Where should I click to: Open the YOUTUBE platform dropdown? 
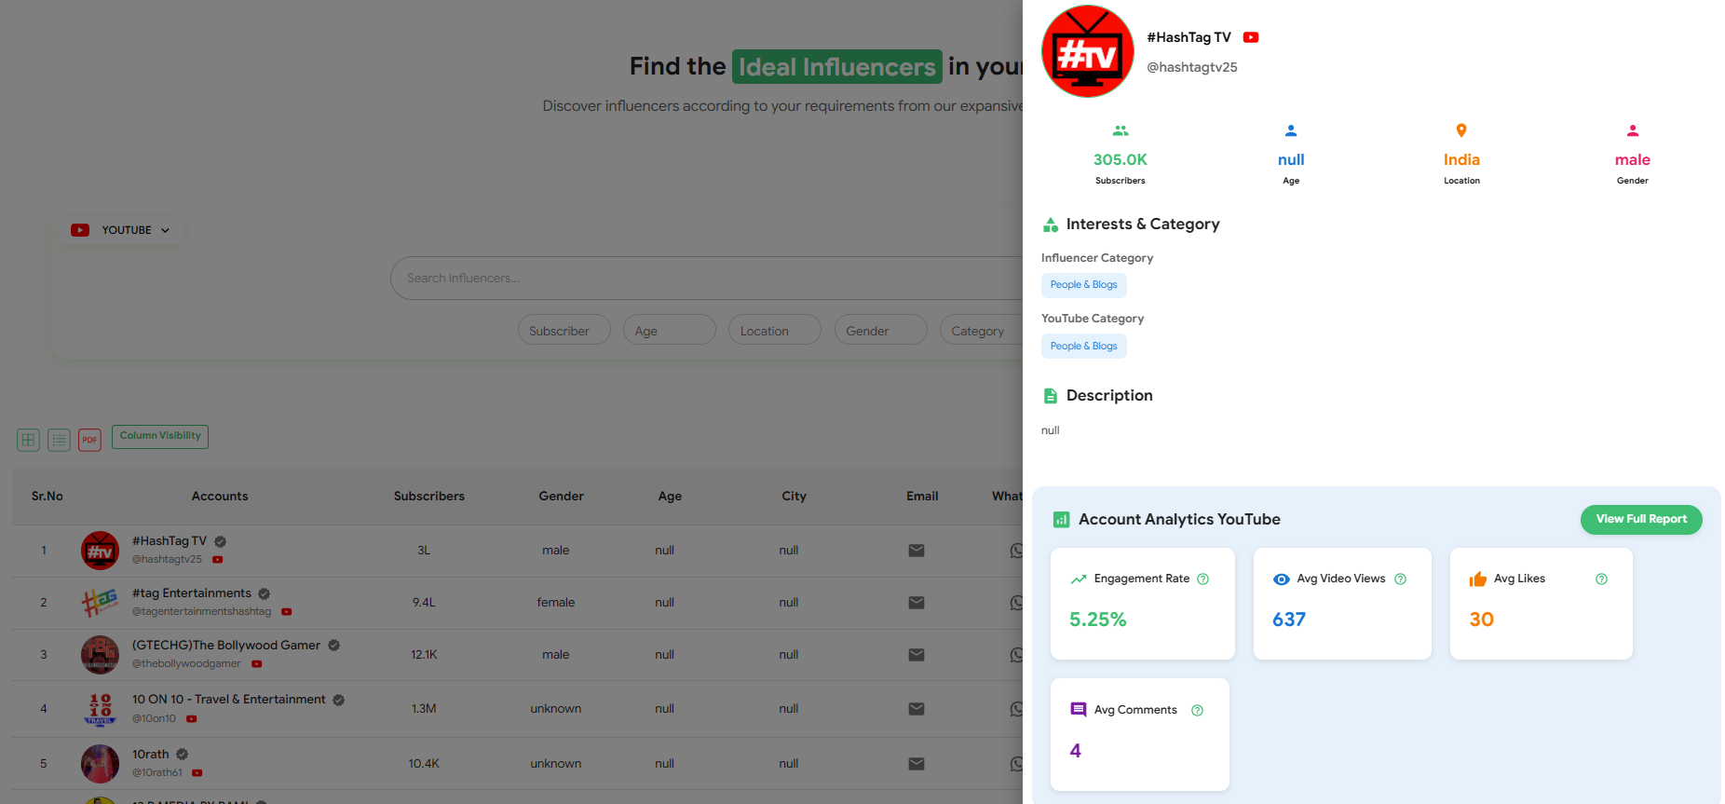coord(120,230)
